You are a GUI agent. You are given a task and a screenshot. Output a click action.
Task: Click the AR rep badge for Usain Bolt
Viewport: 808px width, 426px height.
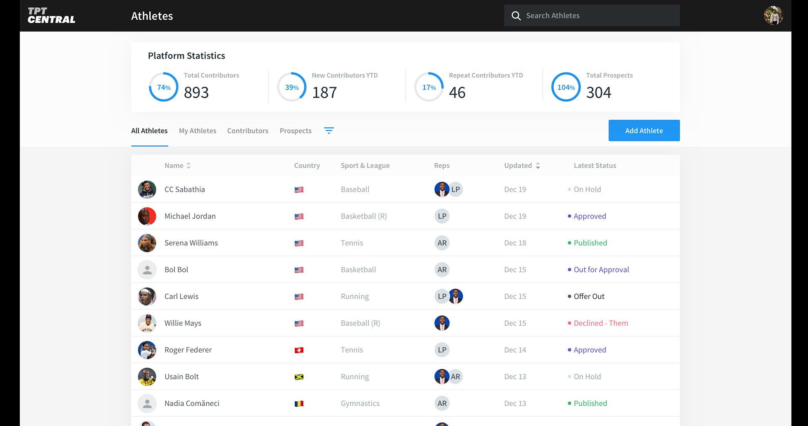pyautogui.click(x=456, y=377)
